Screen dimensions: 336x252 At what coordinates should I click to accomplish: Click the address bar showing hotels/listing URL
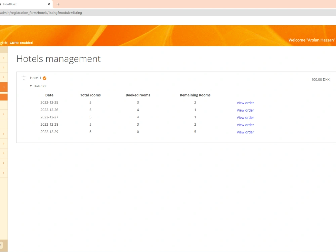coord(168,13)
